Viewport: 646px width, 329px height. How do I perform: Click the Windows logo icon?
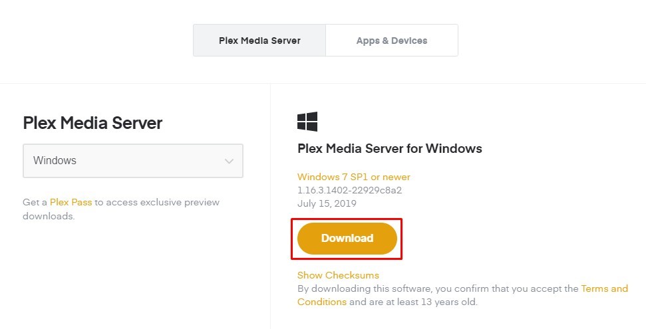(307, 122)
